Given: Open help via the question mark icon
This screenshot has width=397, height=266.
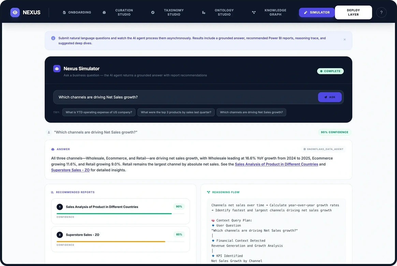Looking at the screenshot, I should 381,12.
